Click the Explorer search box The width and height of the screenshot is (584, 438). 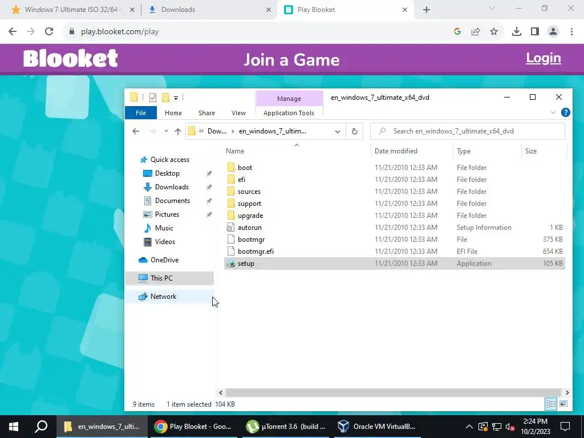coord(468,131)
